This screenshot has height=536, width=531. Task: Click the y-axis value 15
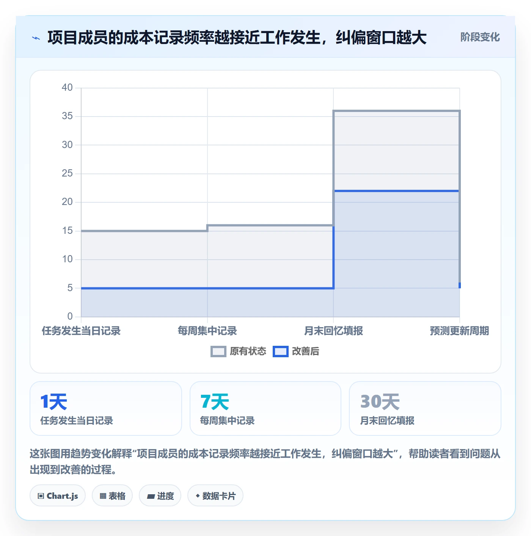pyautogui.click(x=67, y=231)
